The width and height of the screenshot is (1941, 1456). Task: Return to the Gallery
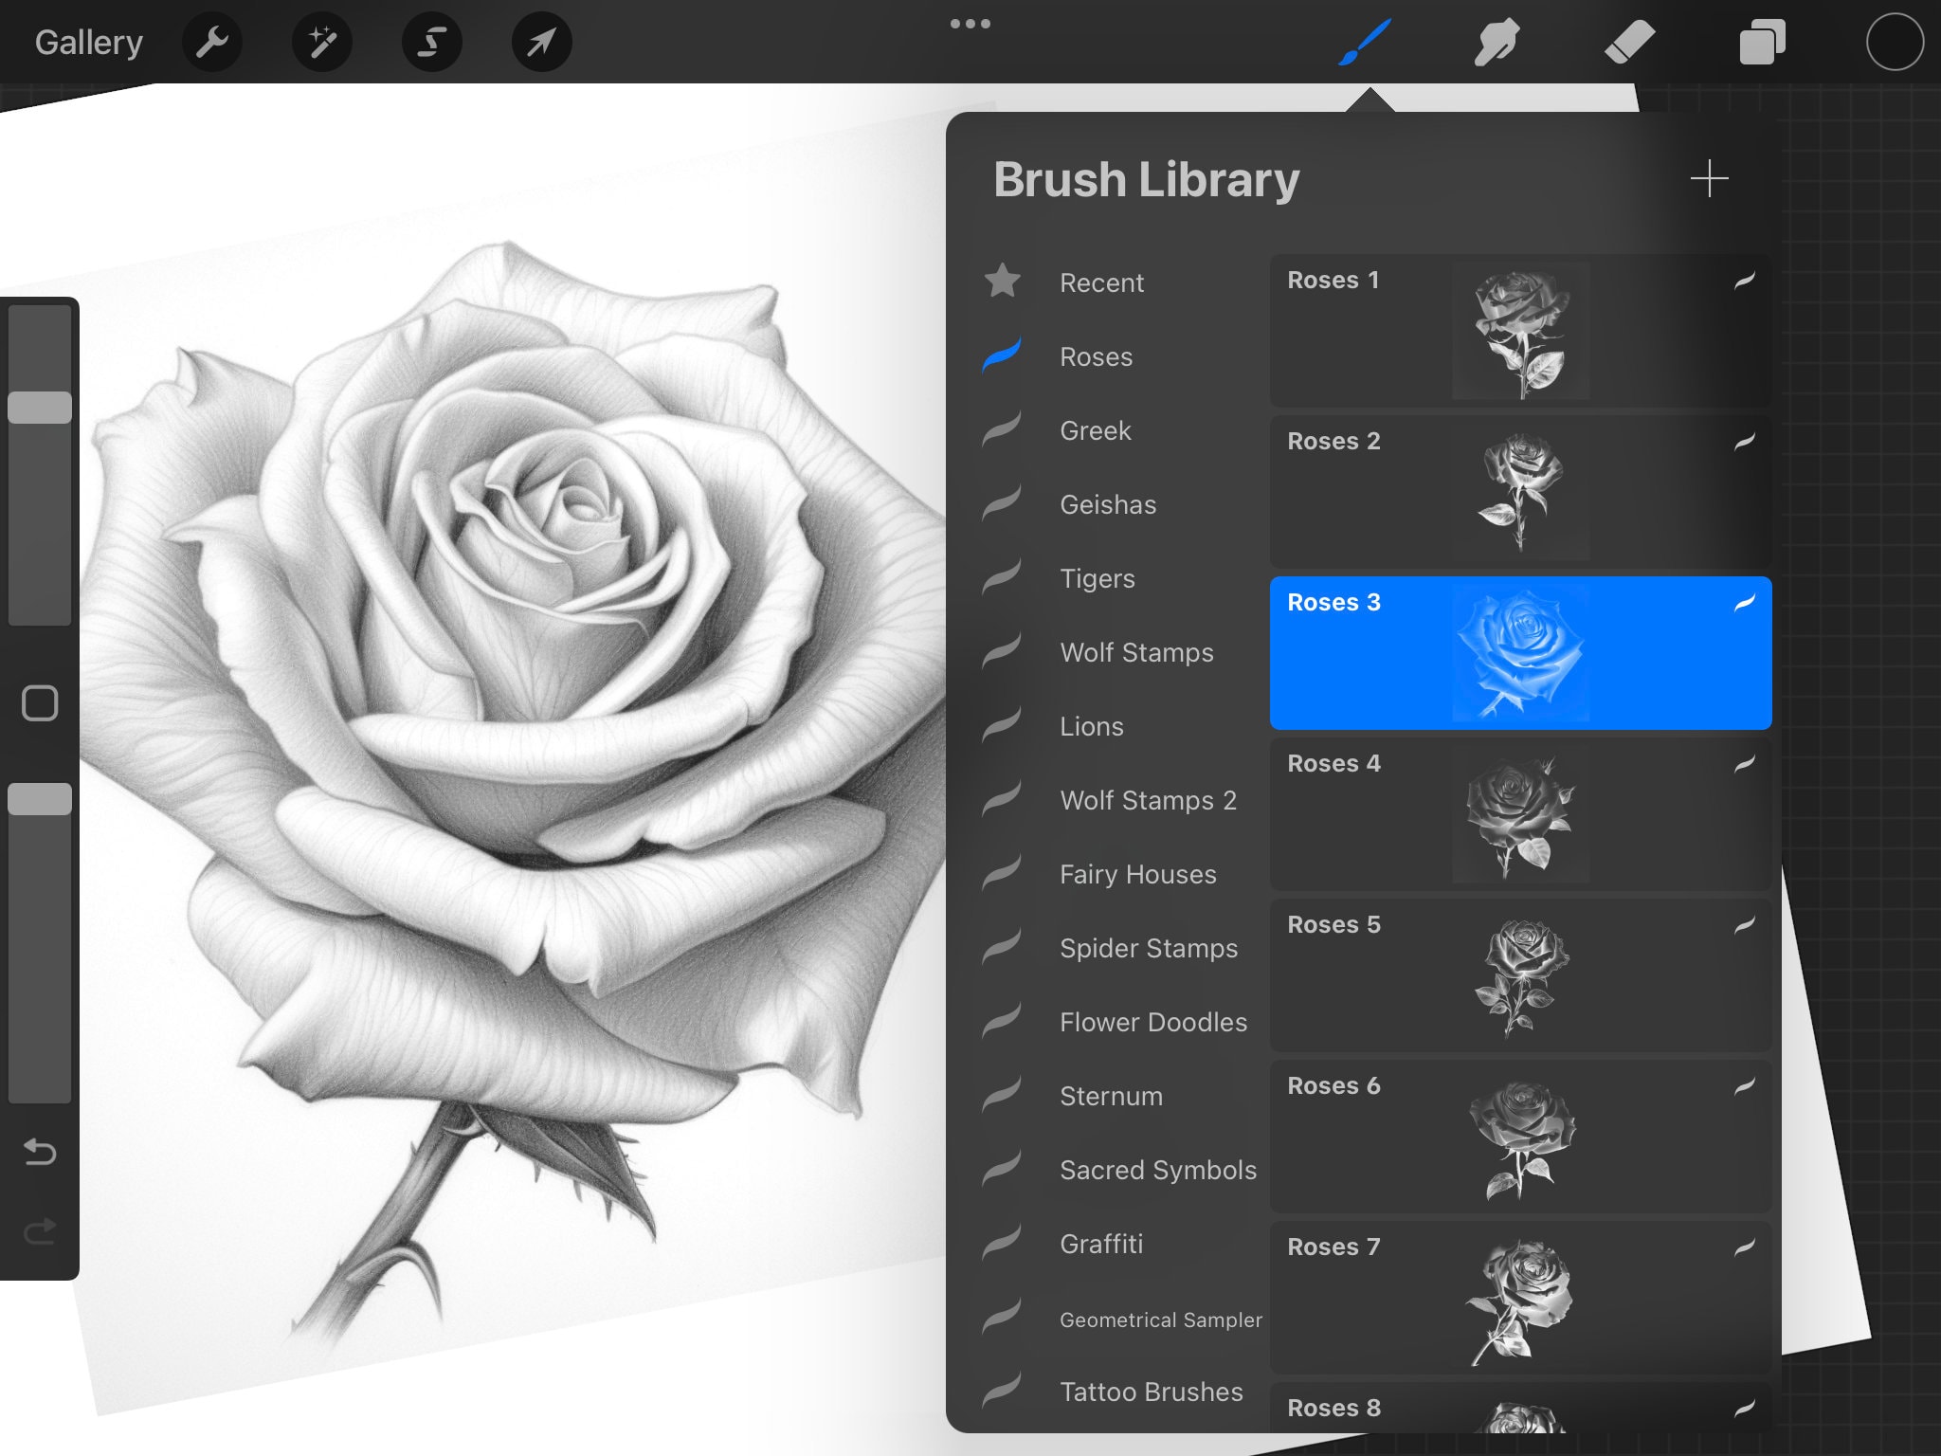[x=89, y=42]
